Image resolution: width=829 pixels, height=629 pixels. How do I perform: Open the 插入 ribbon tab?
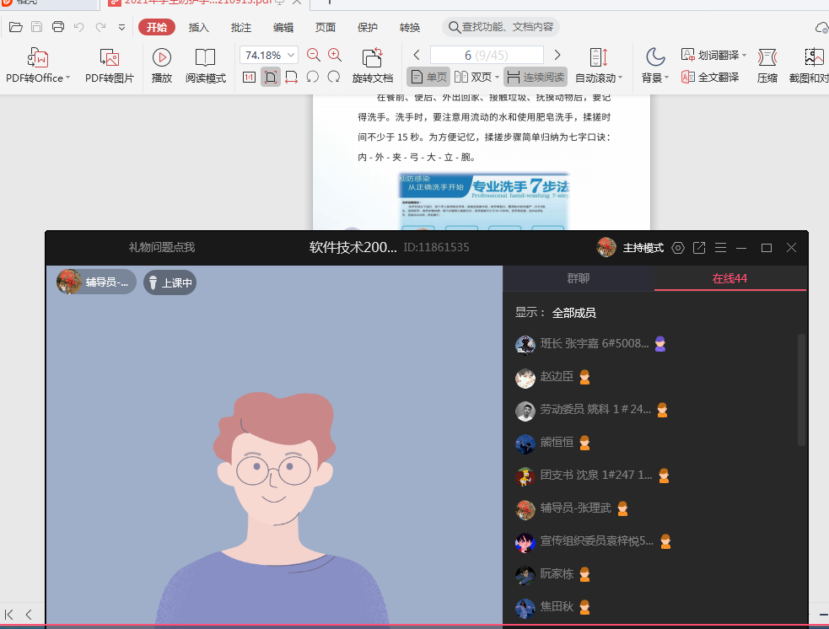(198, 27)
